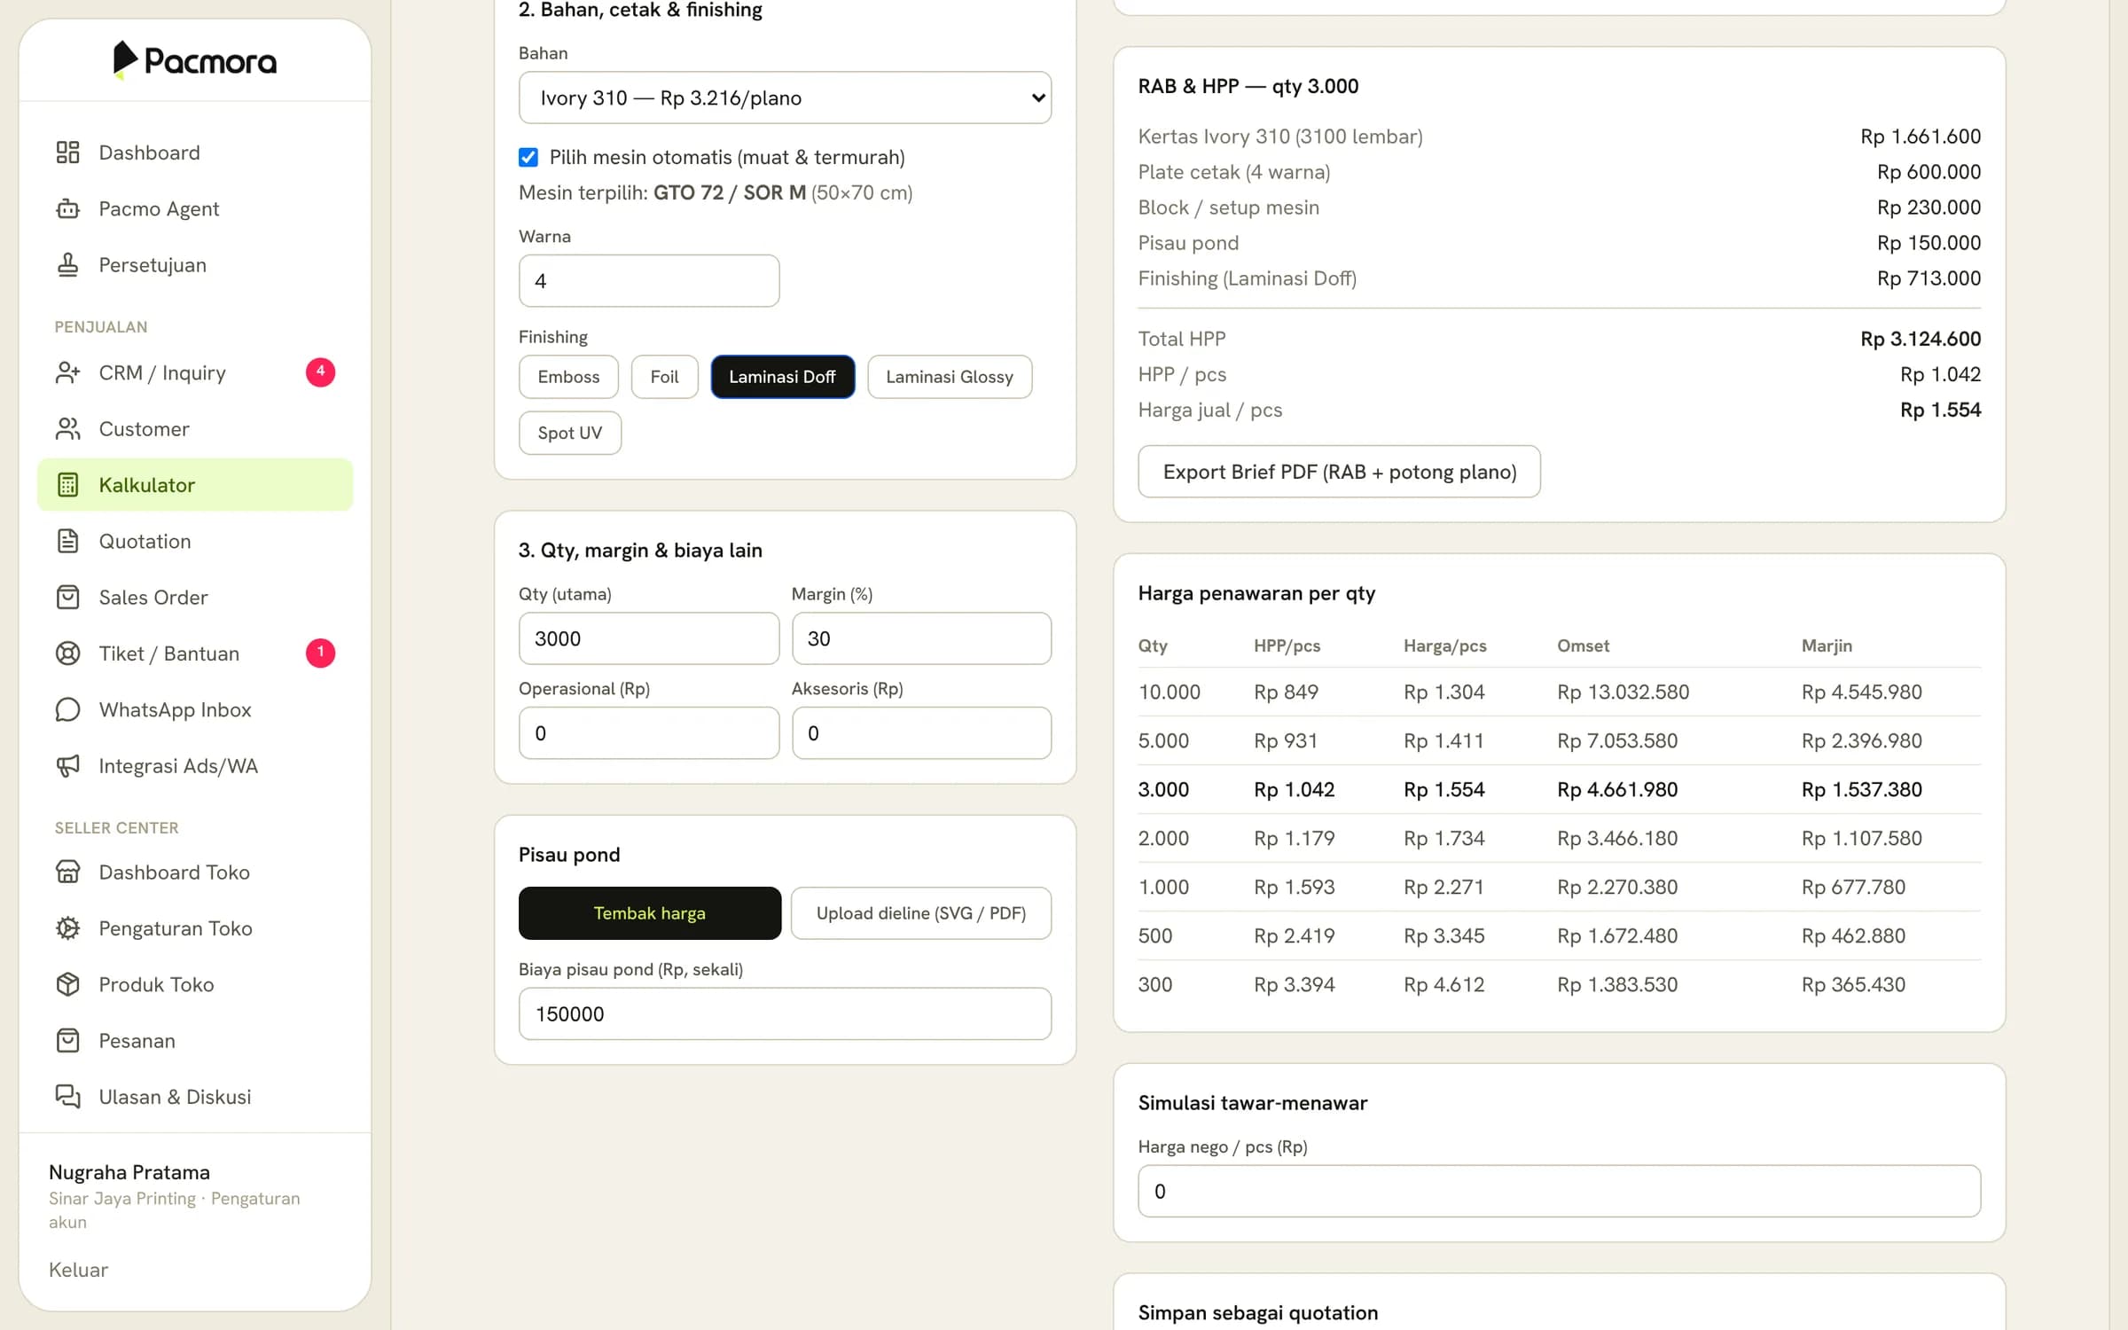Image resolution: width=2128 pixels, height=1330 pixels.
Task: Click the Pacmo Agent robot icon
Action: click(67, 208)
